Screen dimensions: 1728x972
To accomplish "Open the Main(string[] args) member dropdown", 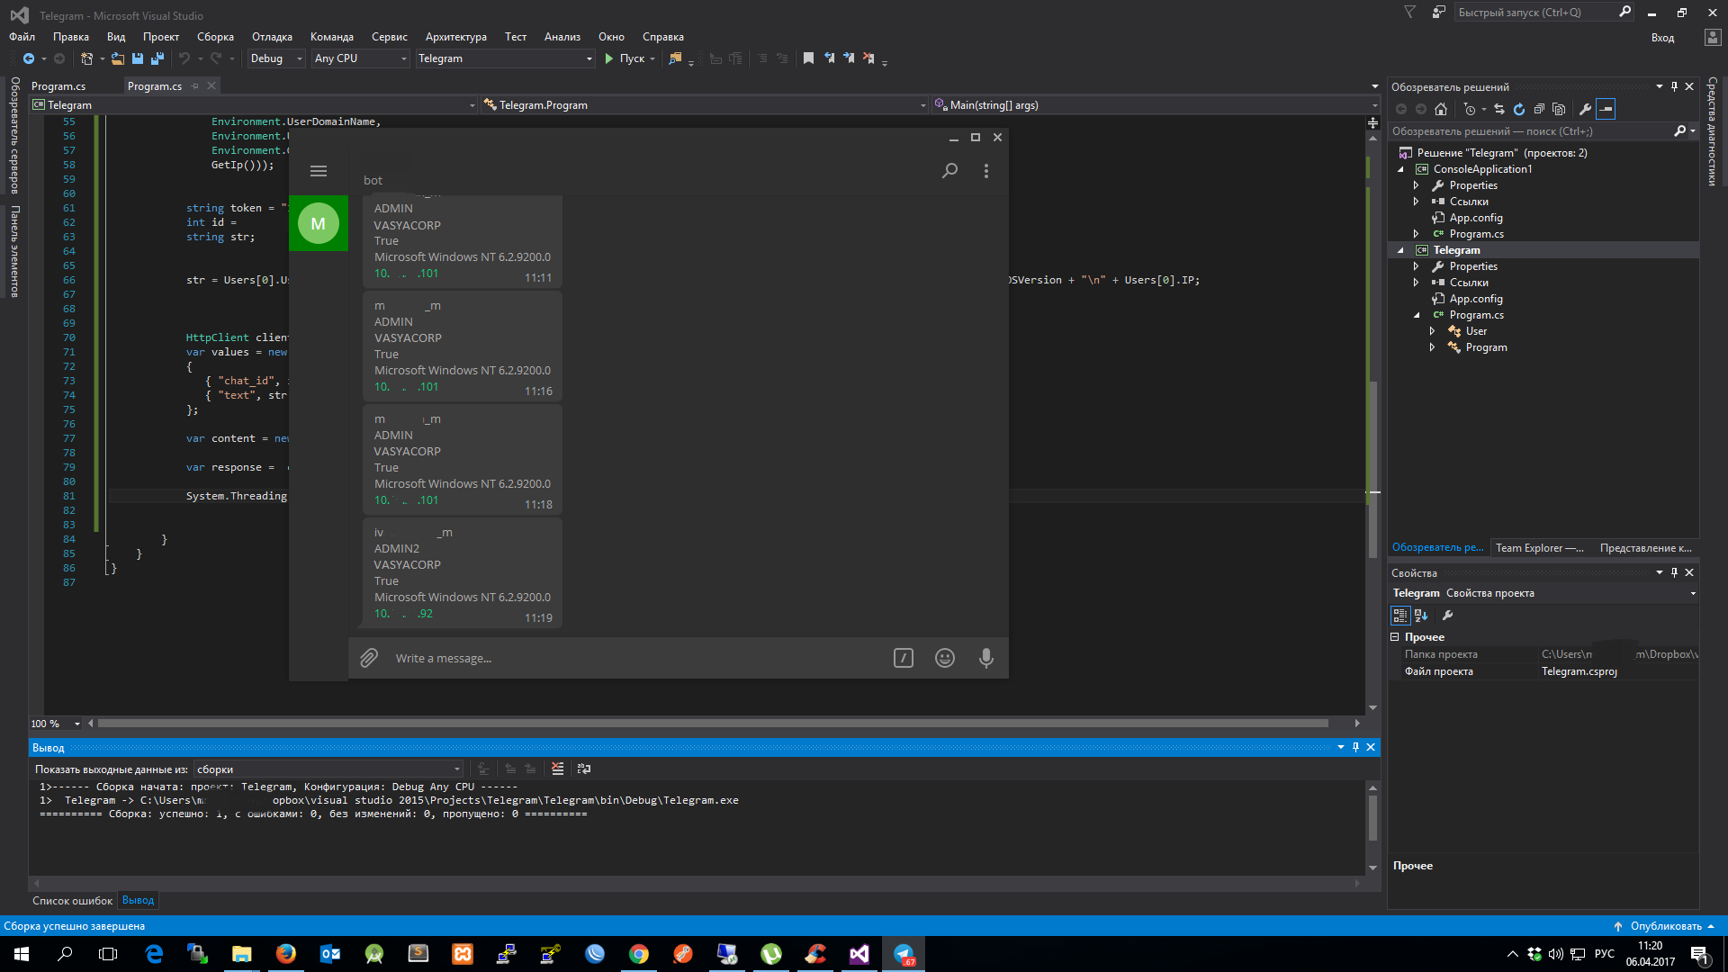I will click(x=1155, y=105).
